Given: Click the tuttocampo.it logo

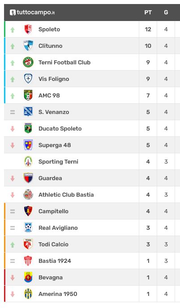Looking at the screenshot, I should (32, 13).
